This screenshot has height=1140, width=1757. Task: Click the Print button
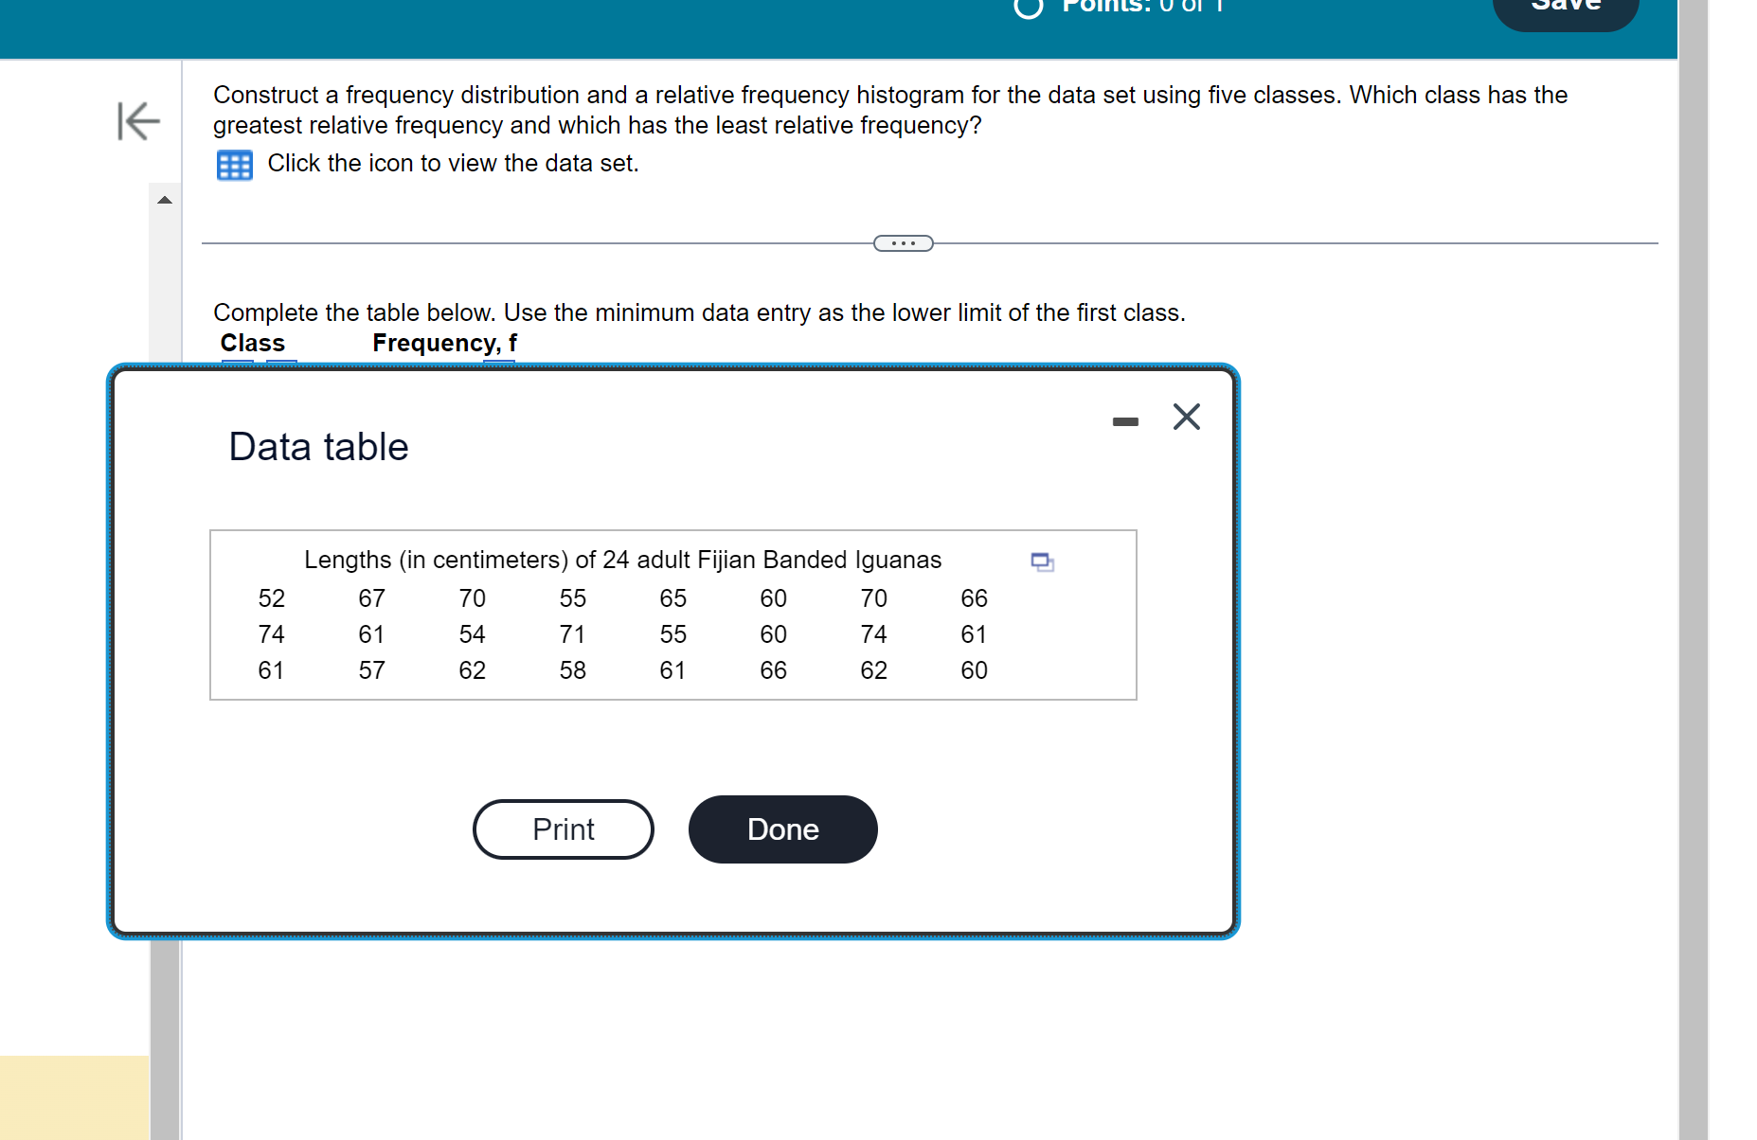(x=562, y=828)
